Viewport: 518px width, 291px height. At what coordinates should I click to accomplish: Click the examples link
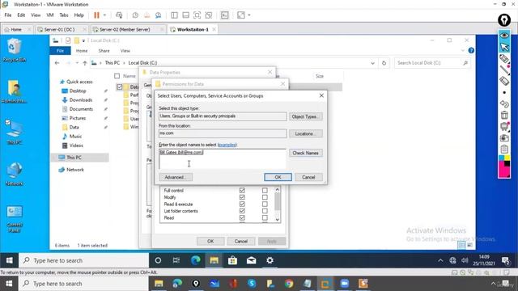[227, 145]
